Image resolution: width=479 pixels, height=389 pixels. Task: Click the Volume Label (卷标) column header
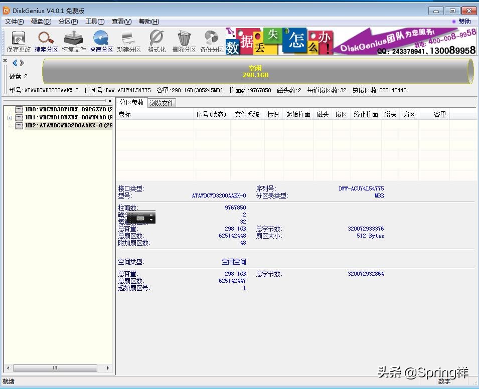155,114
